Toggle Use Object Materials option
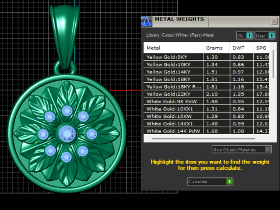Viewport: 280px width, 210px height. [242, 149]
